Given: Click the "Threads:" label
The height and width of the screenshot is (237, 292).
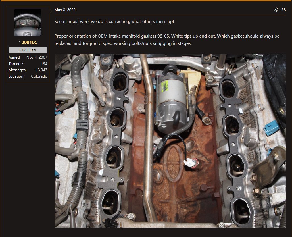Looking at the screenshot, I should point(16,64).
